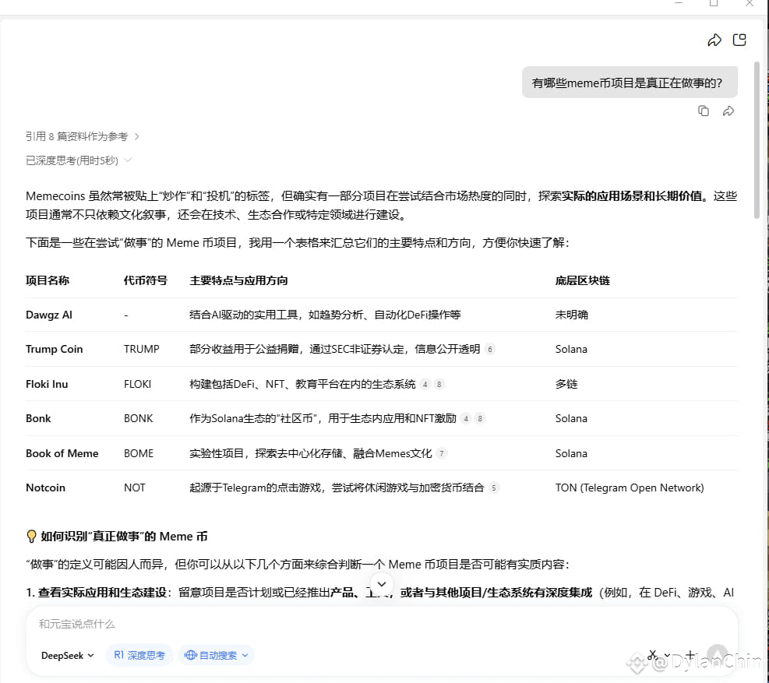Click the 主要特点与应用方向 column header
769x683 pixels.
pos(238,280)
